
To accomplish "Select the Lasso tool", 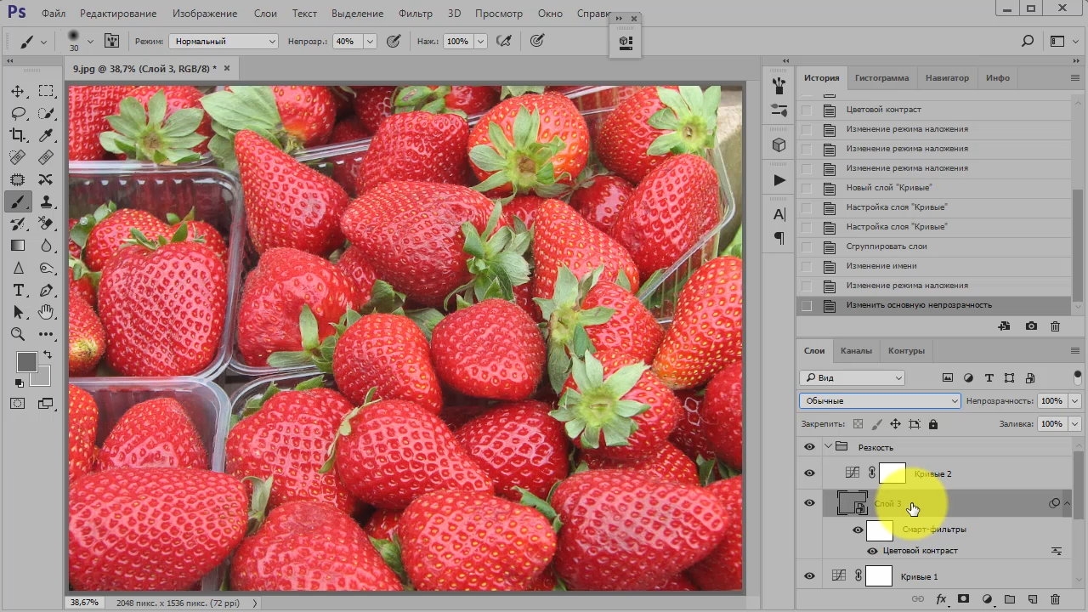I will tap(18, 113).
